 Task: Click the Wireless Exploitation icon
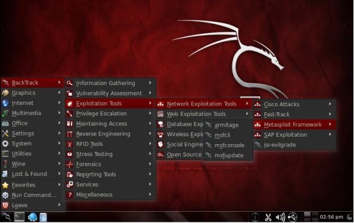[x=161, y=134]
